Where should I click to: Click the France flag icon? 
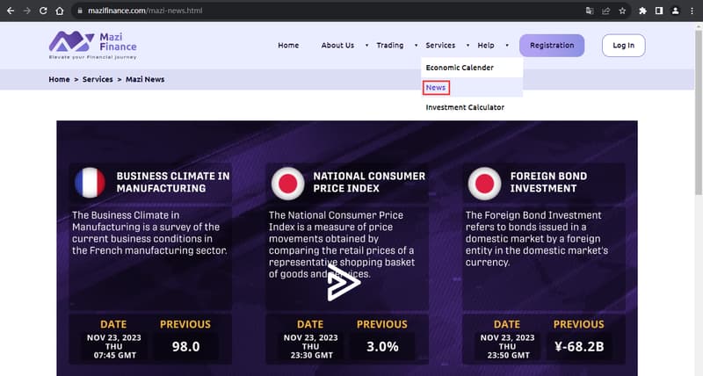pyautogui.click(x=91, y=183)
